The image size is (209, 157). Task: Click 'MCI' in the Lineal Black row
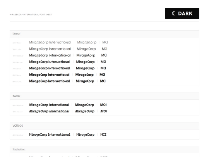tap(103, 81)
